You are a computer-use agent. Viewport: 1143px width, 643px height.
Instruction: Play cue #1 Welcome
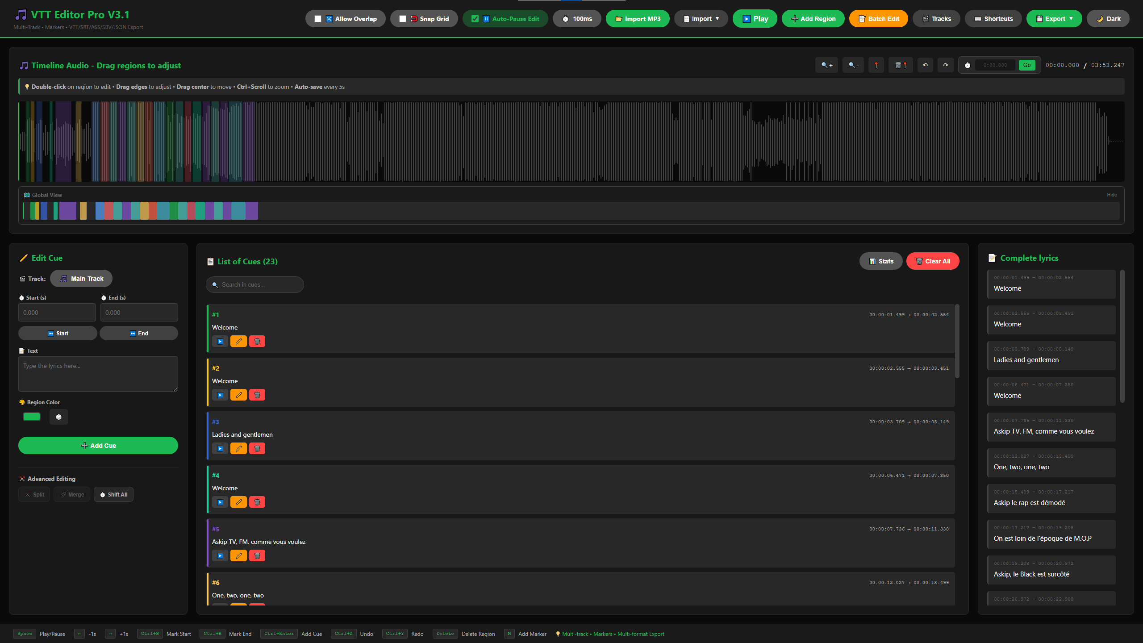[x=220, y=342]
